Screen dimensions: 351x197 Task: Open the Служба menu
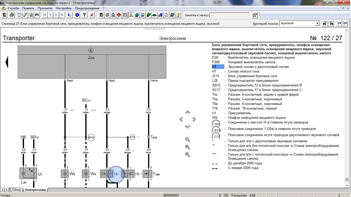pos(13,8)
